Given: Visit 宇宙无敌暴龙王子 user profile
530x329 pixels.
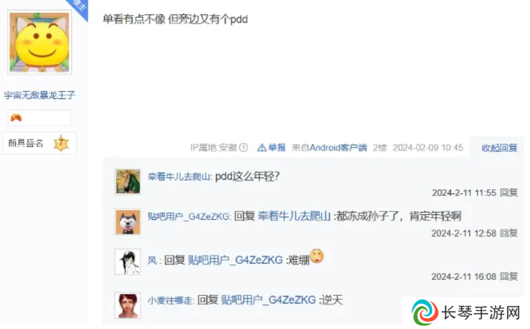Looking at the screenshot, I should (40, 96).
